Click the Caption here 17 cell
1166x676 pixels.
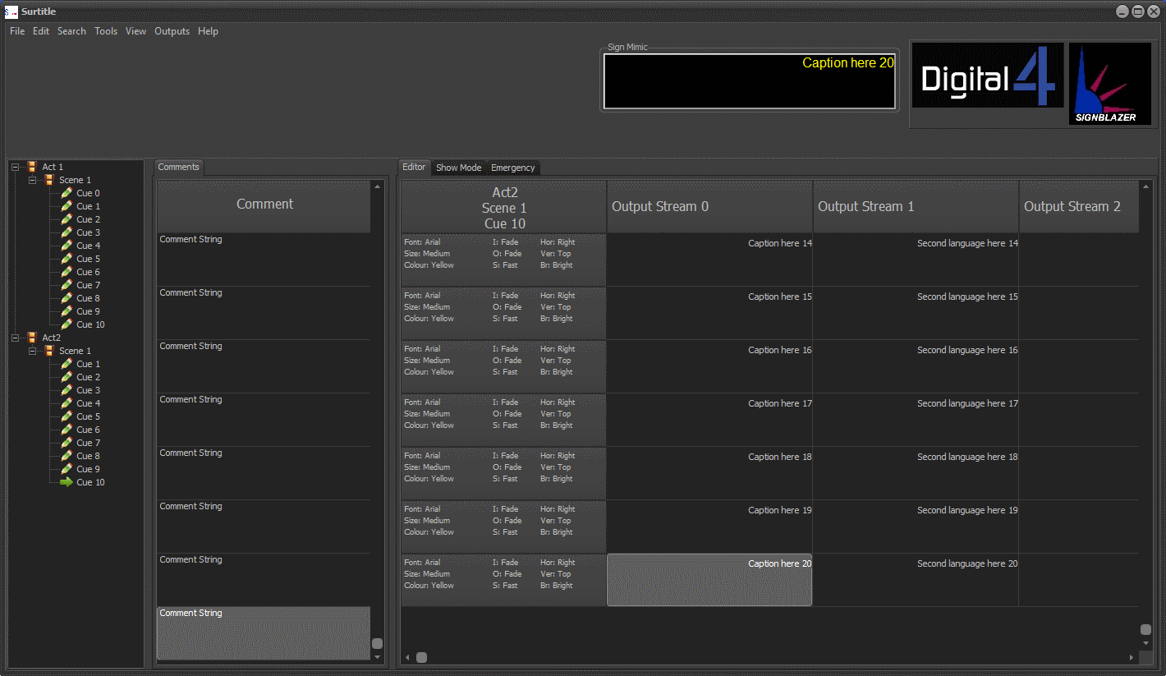pyautogui.click(x=709, y=420)
